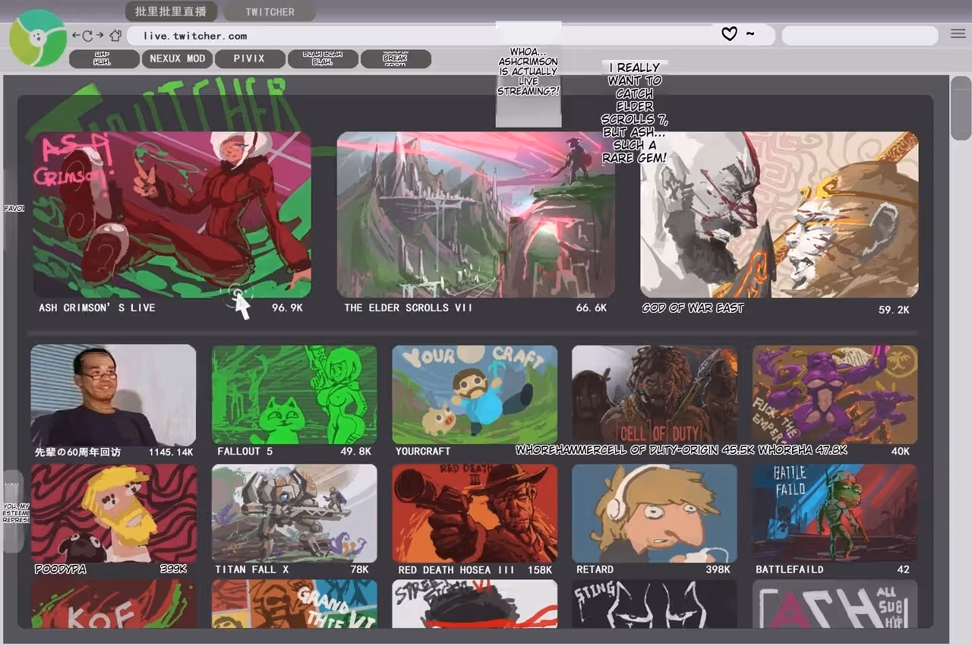Click the green browser logo
The height and width of the screenshot is (646, 972).
36,39
